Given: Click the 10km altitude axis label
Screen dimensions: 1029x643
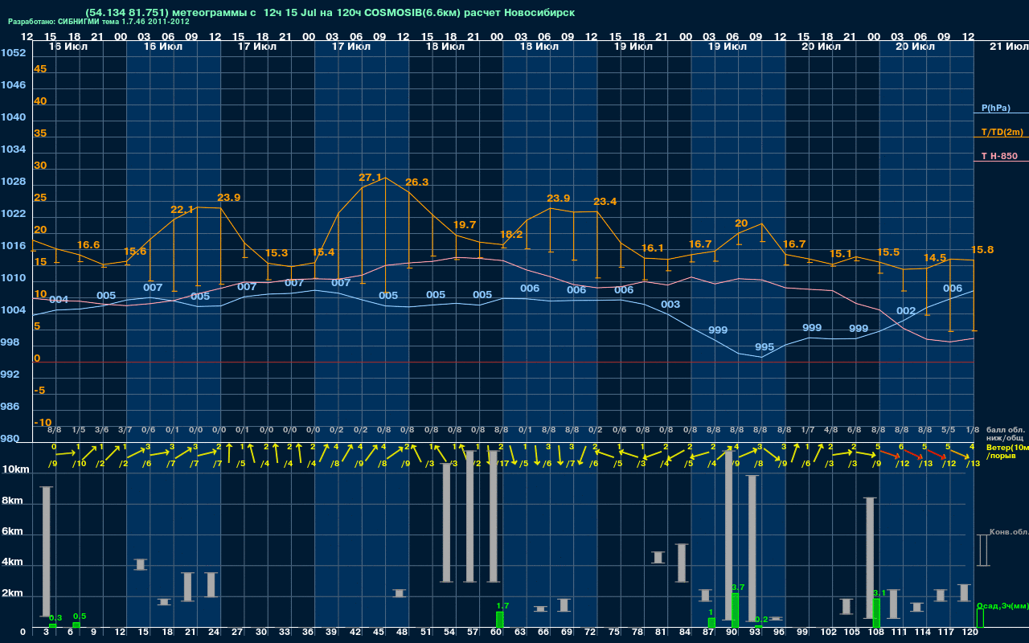Looking at the screenshot, I should [x=17, y=469].
